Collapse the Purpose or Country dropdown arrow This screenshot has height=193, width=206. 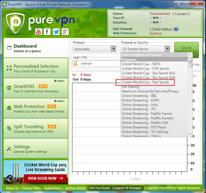pos(167,49)
